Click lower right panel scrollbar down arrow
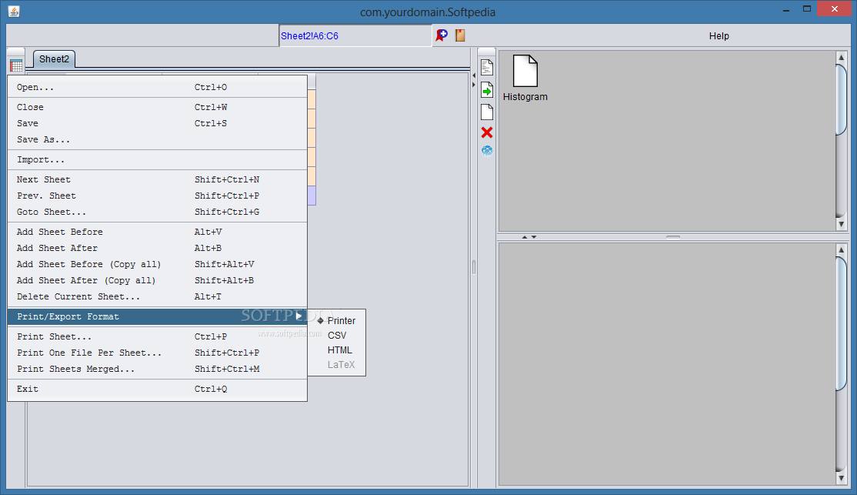This screenshot has height=495, width=857. (841, 478)
